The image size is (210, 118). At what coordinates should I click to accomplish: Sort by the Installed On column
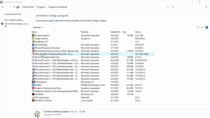tap(115, 32)
